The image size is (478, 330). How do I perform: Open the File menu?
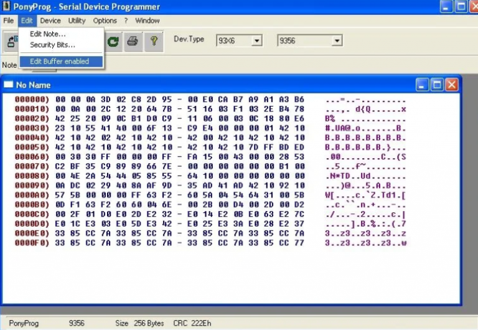(9, 21)
